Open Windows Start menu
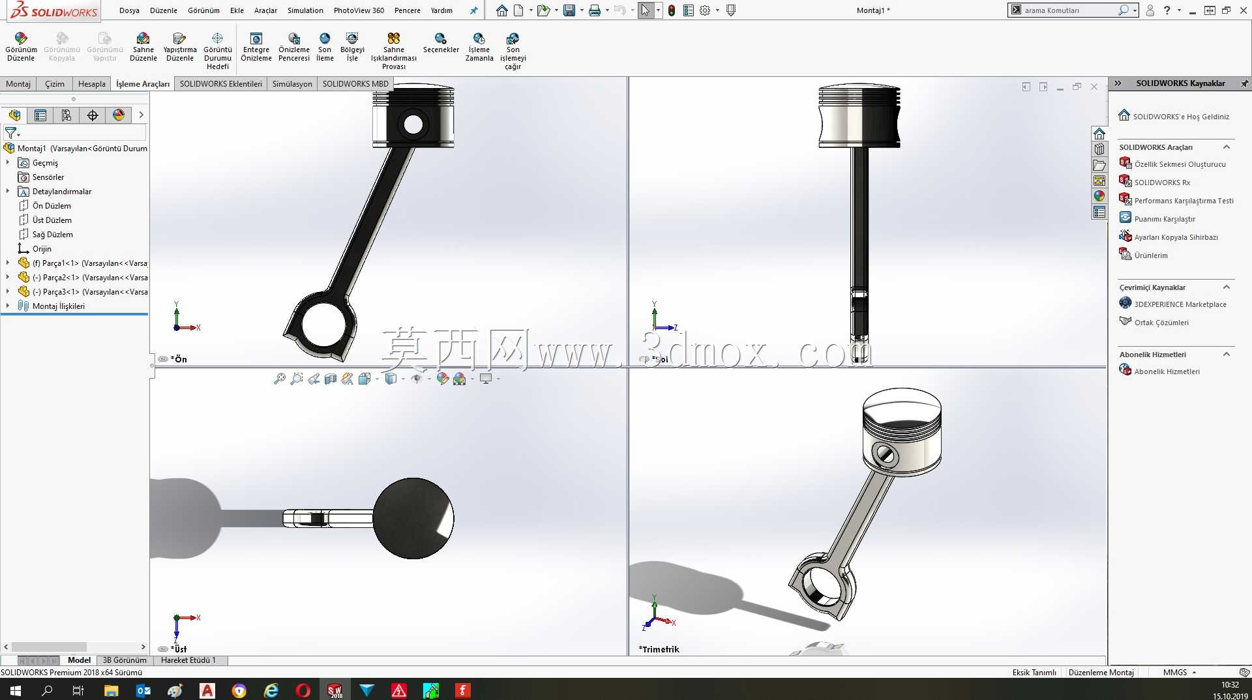 (x=16, y=690)
